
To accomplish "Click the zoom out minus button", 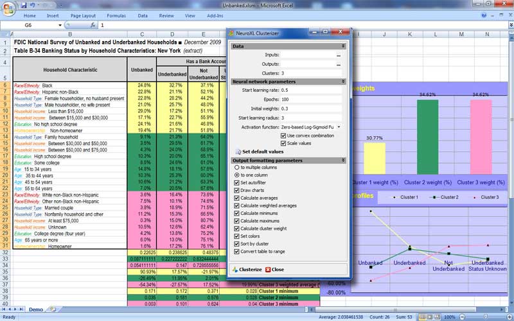I will click(462, 317).
